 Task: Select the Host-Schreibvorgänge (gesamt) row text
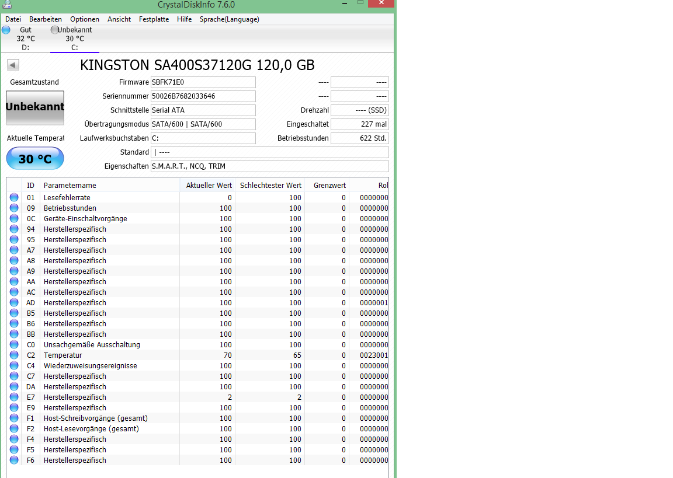click(95, 418)
